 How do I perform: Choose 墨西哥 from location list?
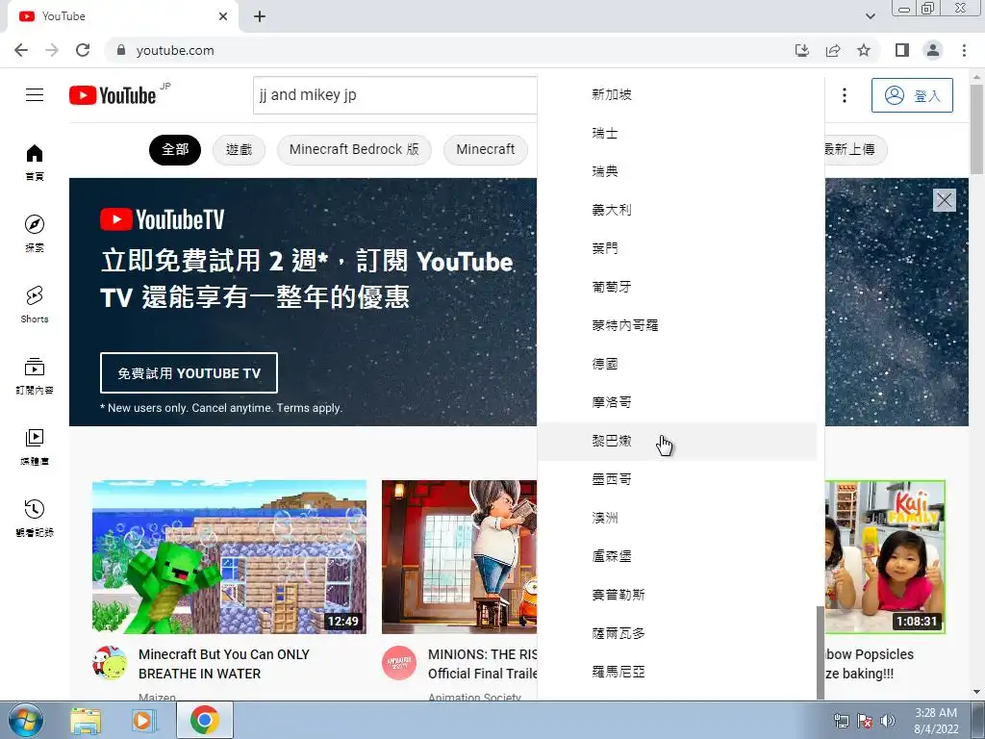coord(677,479)
